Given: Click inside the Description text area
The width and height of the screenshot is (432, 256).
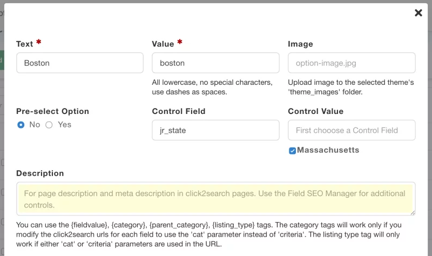Looking at the screenshot, I should [x=215, y=199].
